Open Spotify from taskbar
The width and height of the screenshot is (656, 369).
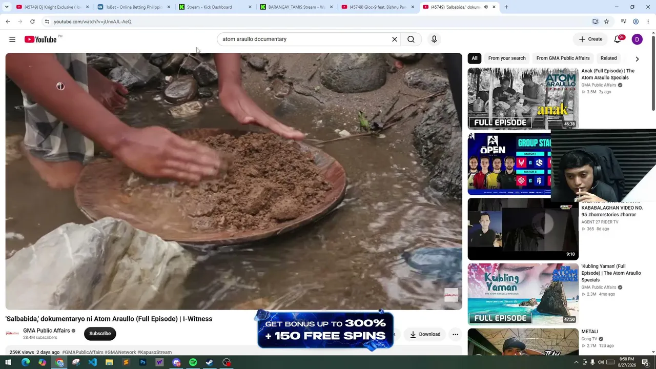click(x=193, y=362)
